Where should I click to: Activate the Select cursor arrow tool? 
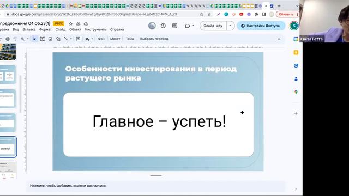click(x=34, y=39)
